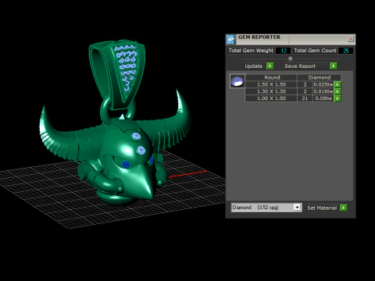
Task: Click the green arrow next to Set Material
Action: point(344,208)
